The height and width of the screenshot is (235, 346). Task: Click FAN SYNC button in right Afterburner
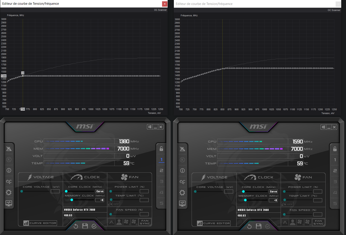pyautogui.click(x=318, y=222)
